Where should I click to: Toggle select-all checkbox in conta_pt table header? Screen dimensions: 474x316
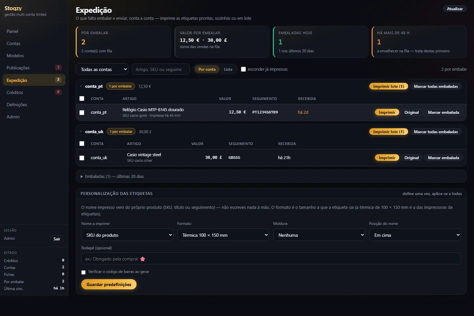pos(82,98)
